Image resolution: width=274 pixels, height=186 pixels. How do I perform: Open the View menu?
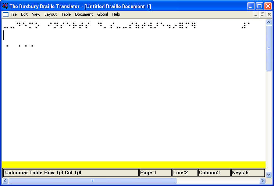coord(36,14)
